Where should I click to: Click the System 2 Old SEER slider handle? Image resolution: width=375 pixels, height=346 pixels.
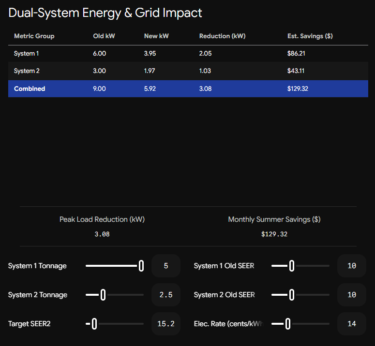[x=292, y=295]
